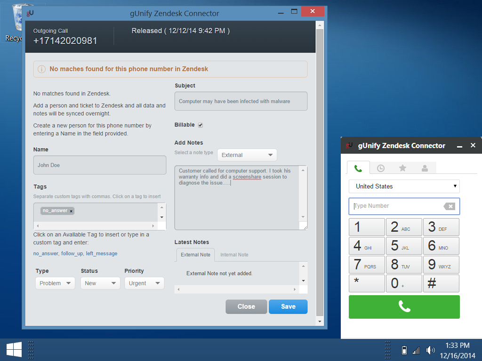The image size is (482, 361).
Task: Click the Windows Start button
Action: [x=14, y=349]
